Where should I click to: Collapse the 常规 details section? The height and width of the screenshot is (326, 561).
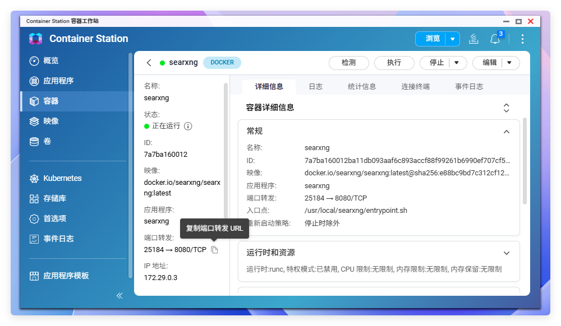pyautogui.click(x=507, y=131)
